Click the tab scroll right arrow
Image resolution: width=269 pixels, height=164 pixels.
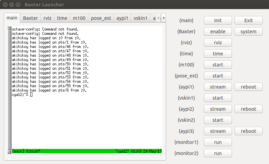pos(164,18)
